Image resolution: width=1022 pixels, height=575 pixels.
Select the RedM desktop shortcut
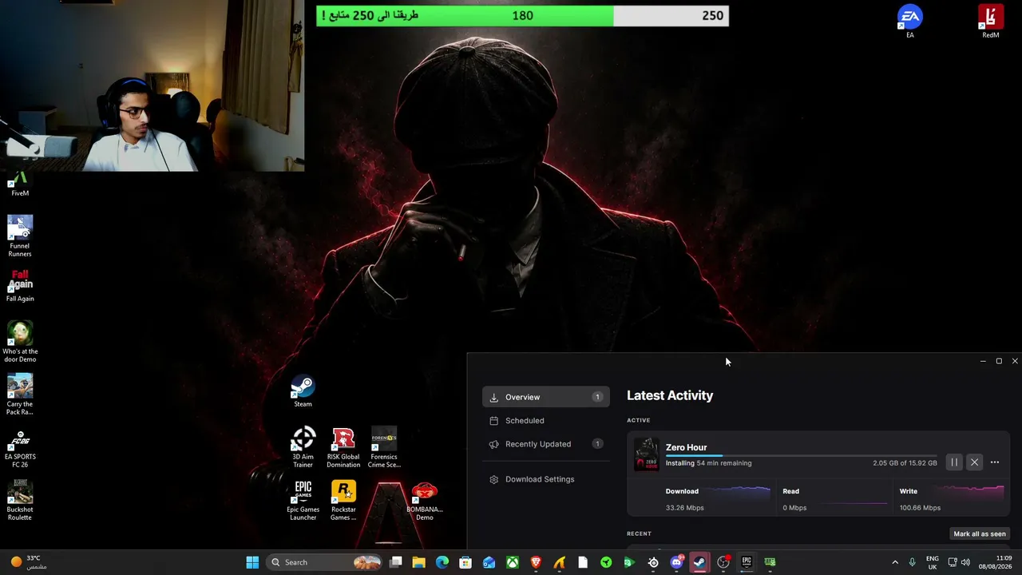990,22
